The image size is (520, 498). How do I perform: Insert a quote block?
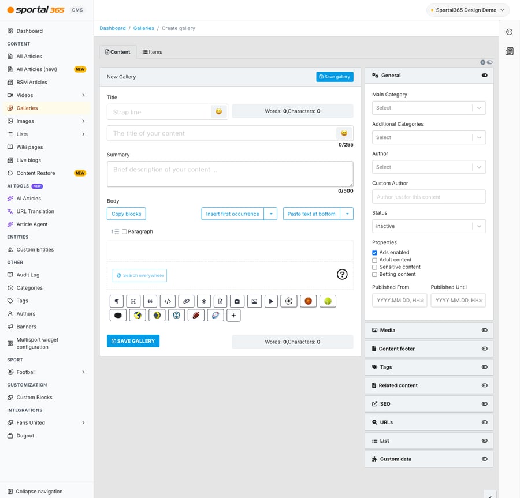click(x=150, y=301)
